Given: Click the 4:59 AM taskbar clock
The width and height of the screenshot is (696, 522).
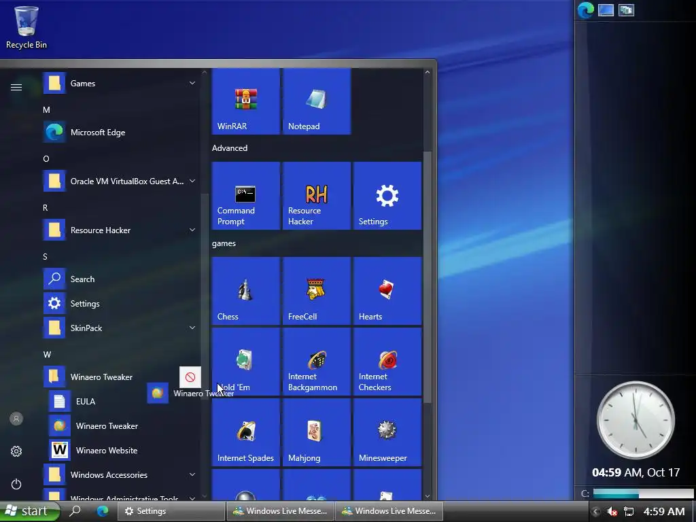Looking at the screenshot, I should point(664,511).
